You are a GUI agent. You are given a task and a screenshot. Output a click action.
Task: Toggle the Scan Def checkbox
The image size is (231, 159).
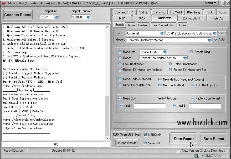click(145, 143)
